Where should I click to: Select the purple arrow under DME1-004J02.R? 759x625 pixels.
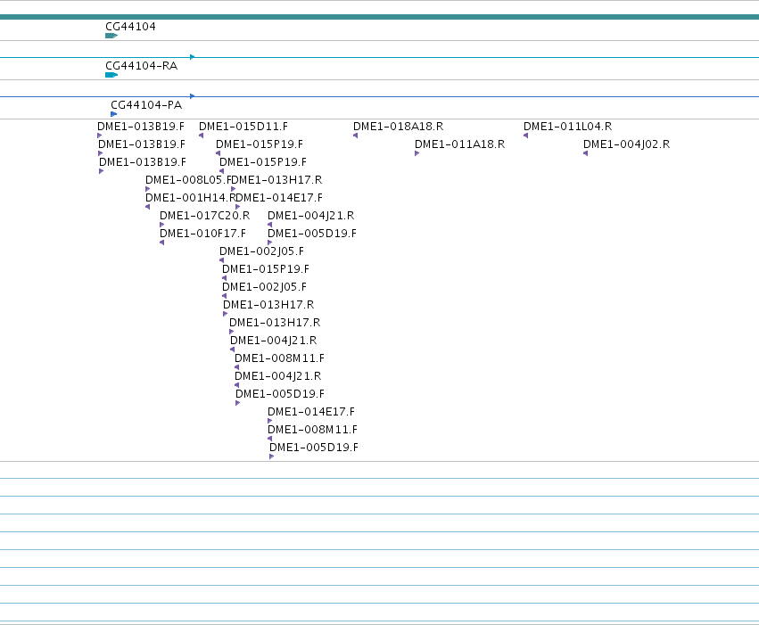tap(585, 153)
